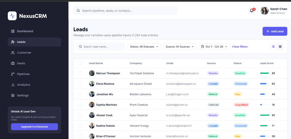Go to Dashboard in the sidebar
The image size is (291, 139).
35,31
